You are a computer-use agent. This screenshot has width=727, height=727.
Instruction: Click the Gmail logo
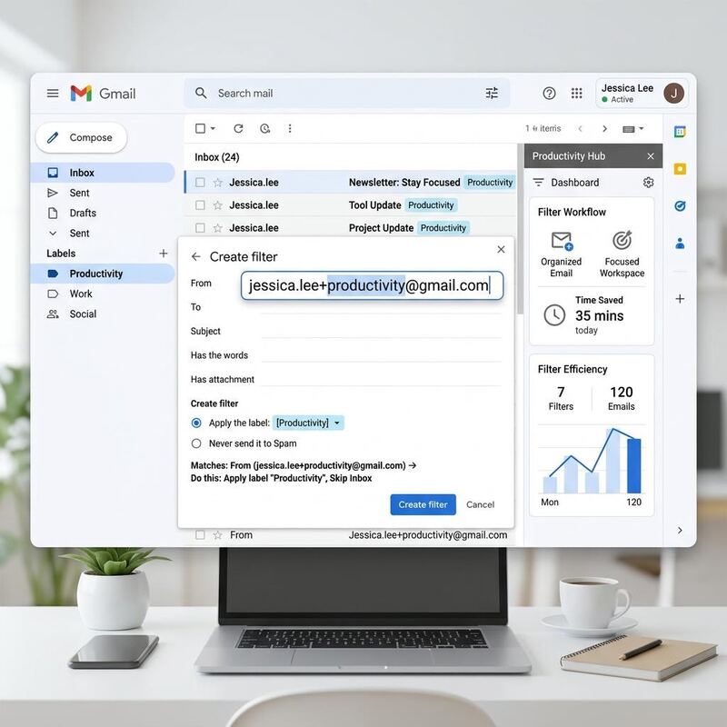click(x=103, y=94)
